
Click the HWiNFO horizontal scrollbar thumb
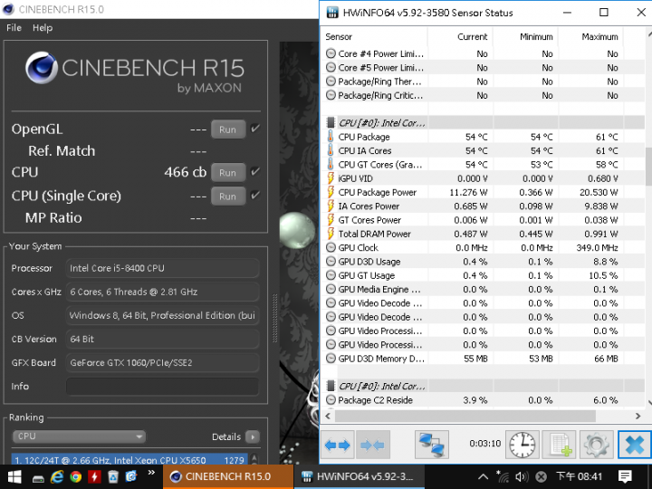pyautogui.click(x=465, y=416)
